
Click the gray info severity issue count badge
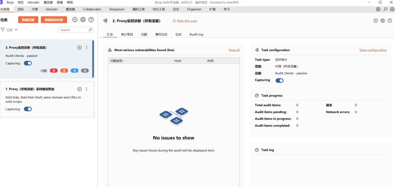point(85,71)
